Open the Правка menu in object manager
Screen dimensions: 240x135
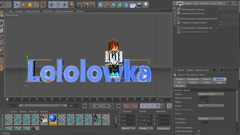[188, 3]
